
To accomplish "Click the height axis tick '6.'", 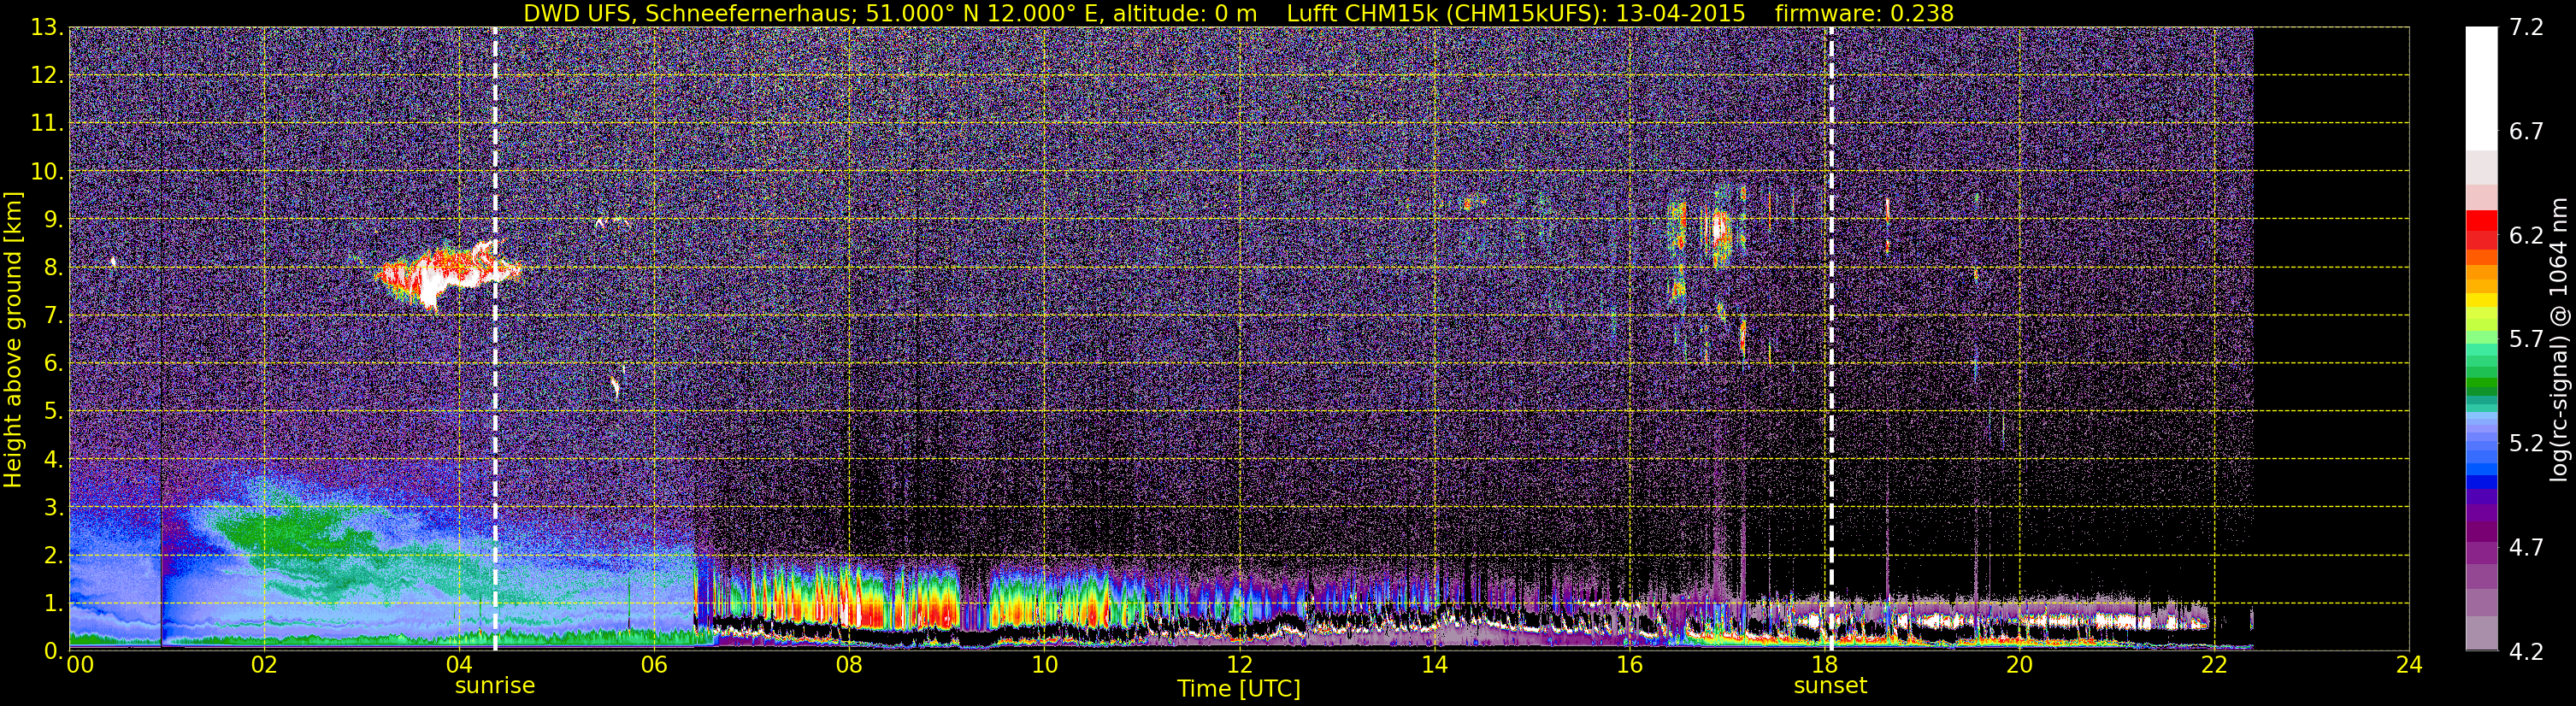I will click(x=54, y=364).
